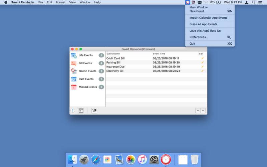
Task: Open Launchpad rocket icon in dock
Action: click(x=84, y=160)
